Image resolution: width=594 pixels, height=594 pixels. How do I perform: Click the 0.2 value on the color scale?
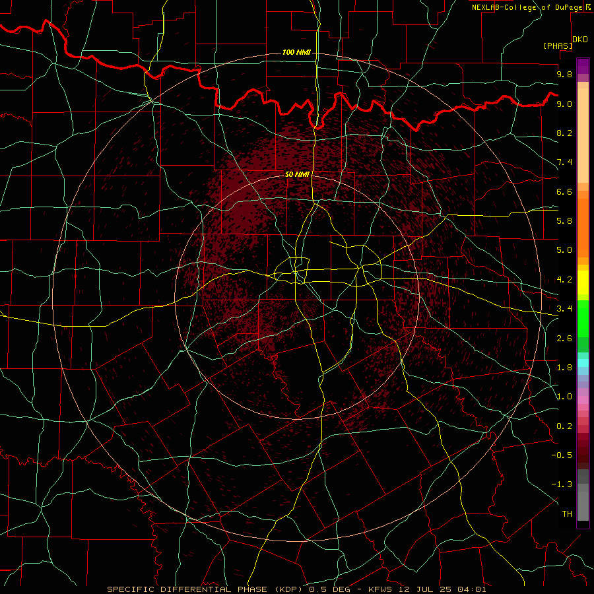point(564,426)
